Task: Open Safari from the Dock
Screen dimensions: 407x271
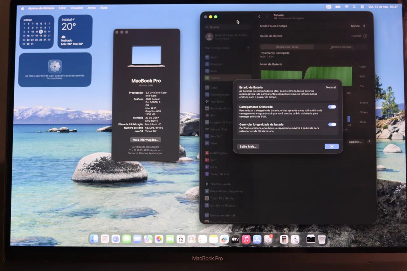Action: [x=116, y=239]
